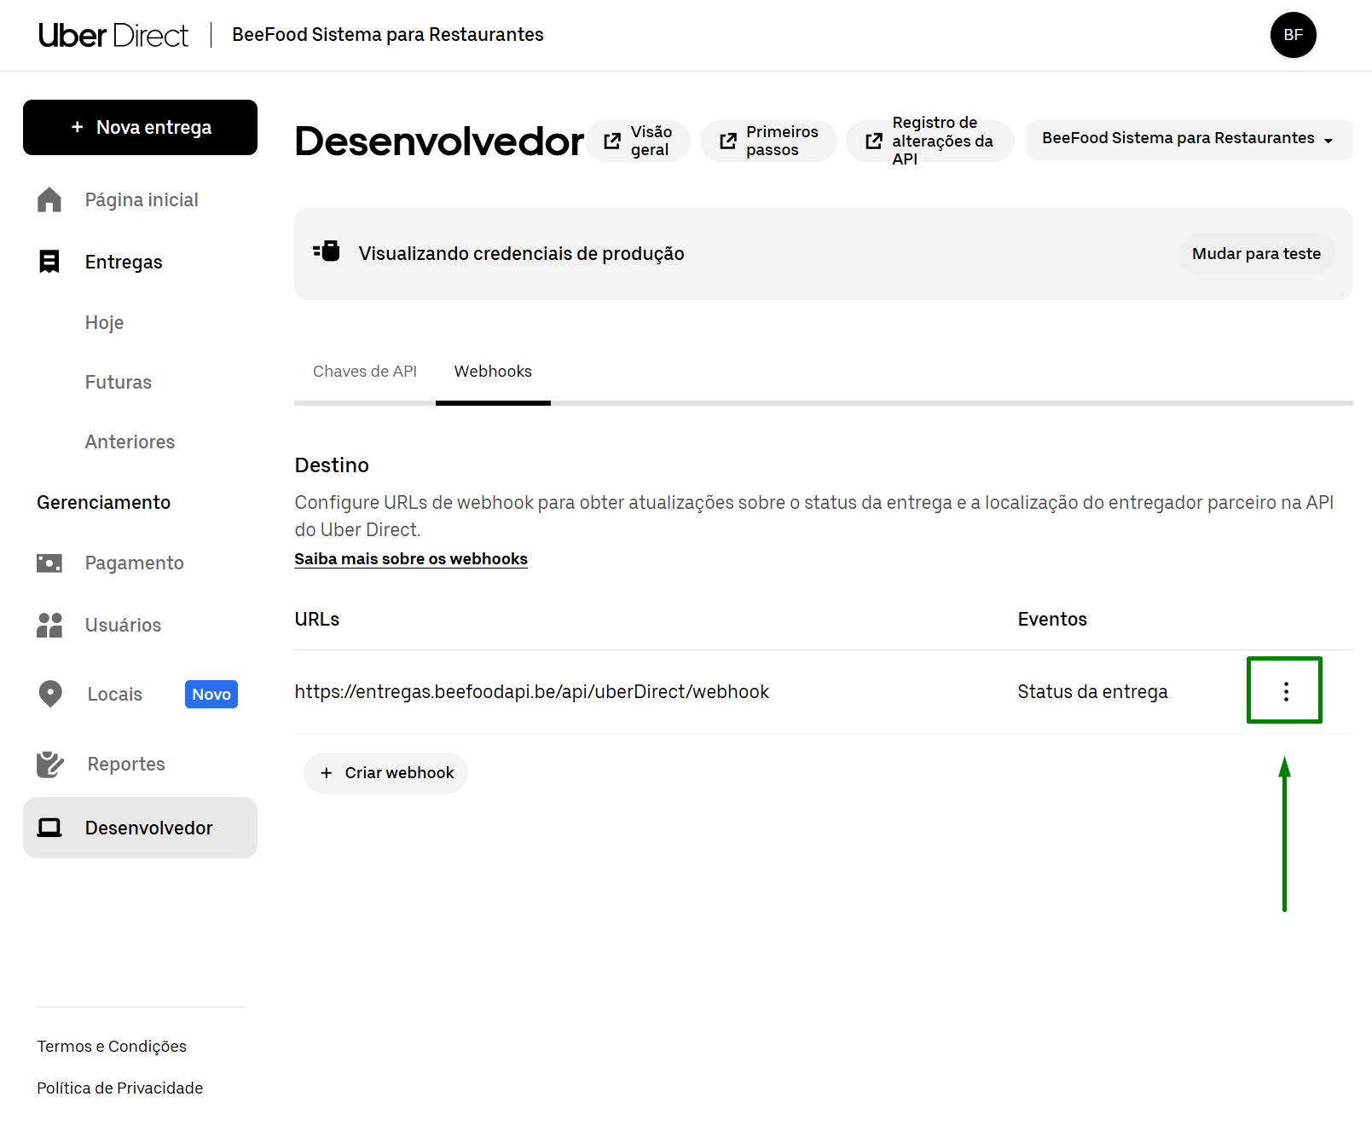
Task: Click the external link icon beside Registro de alterações
Action: [x=874, y=141]
